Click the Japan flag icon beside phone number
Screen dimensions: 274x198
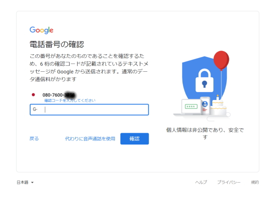33,95
